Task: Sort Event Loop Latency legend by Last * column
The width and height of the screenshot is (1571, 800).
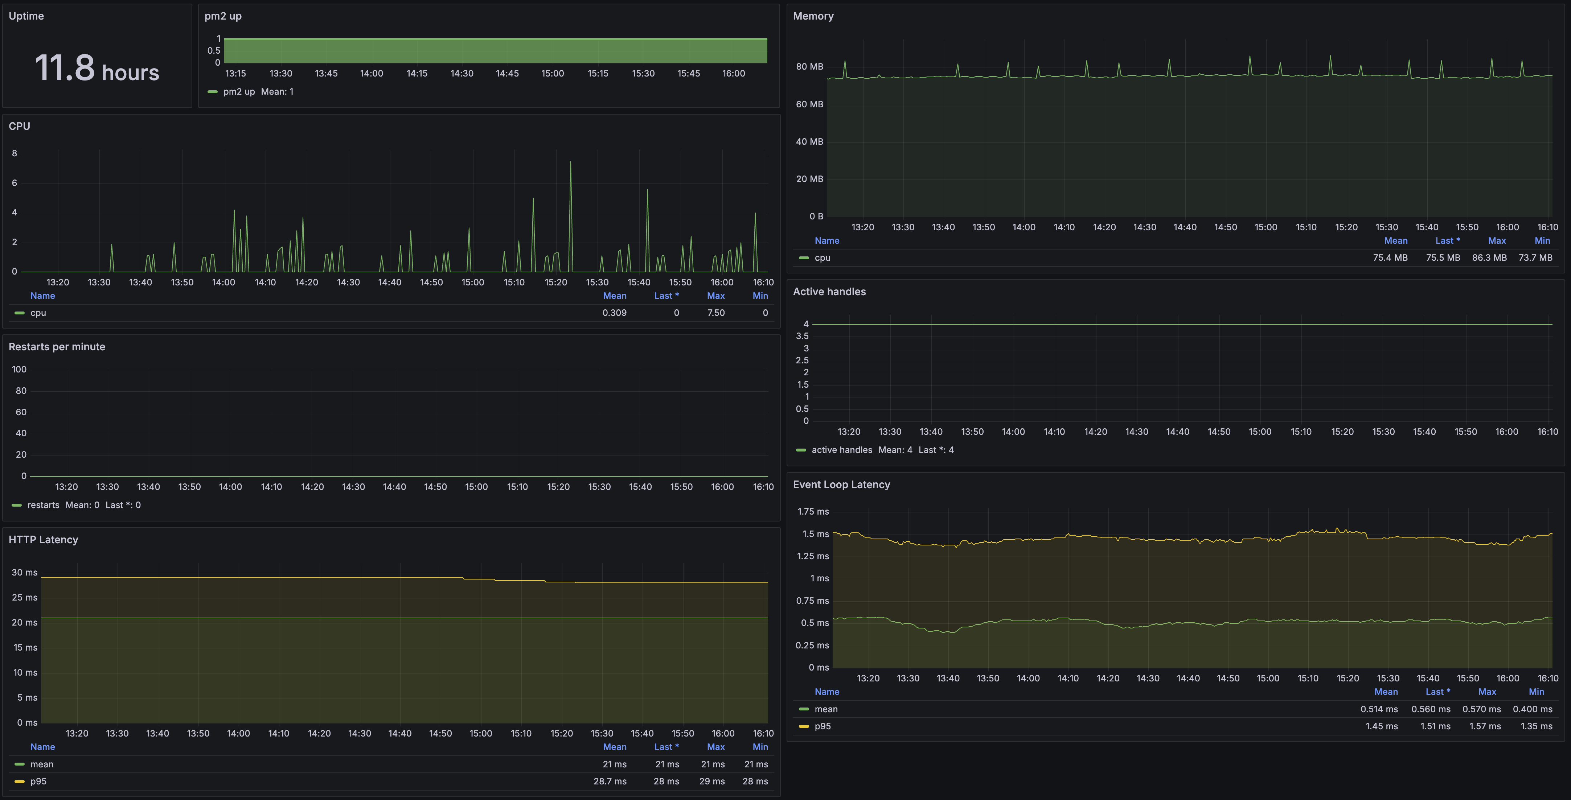Action: (1438, 692)
